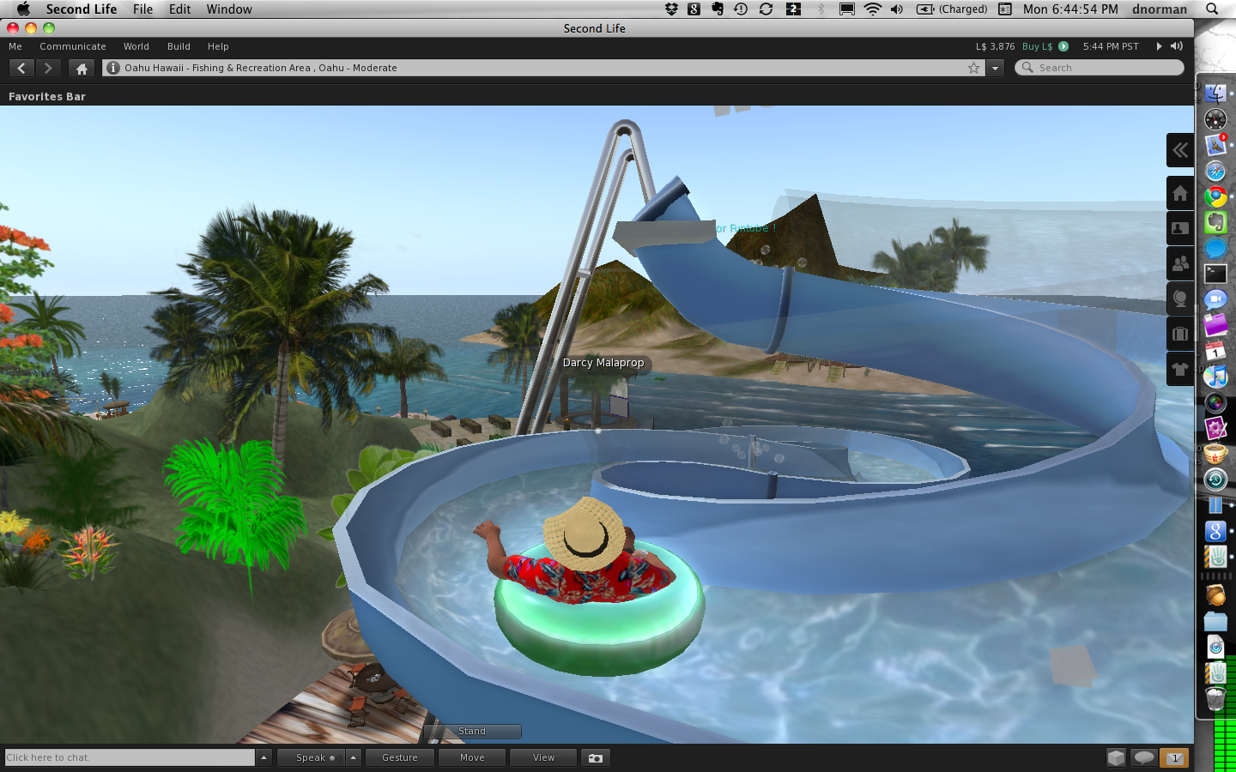Launch Evernote from the Dock
The width and height of the screenshot is (1236, 772).
point(1215,222)
